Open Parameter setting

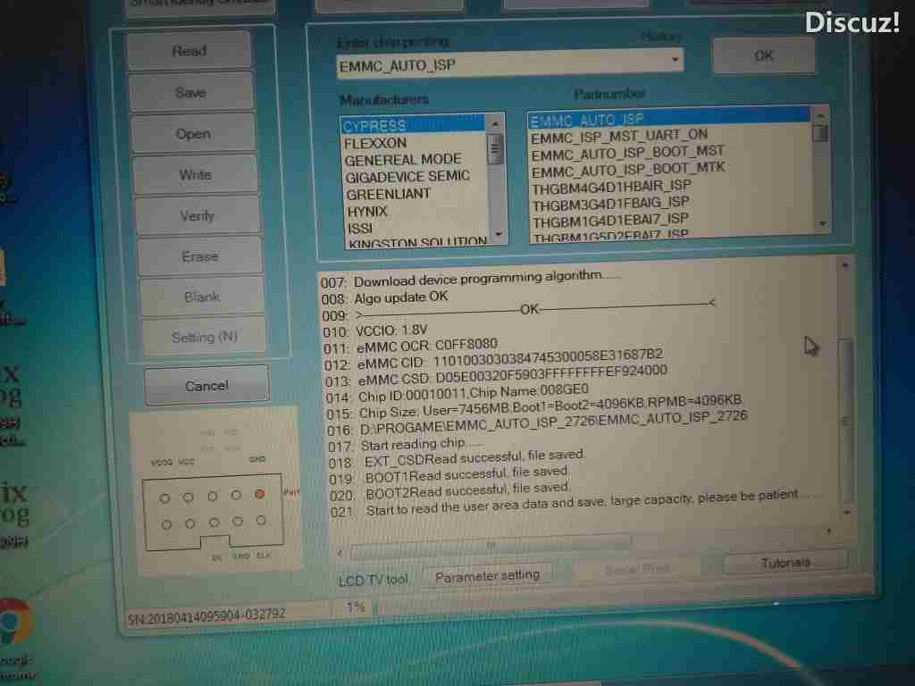click(487, 576)
